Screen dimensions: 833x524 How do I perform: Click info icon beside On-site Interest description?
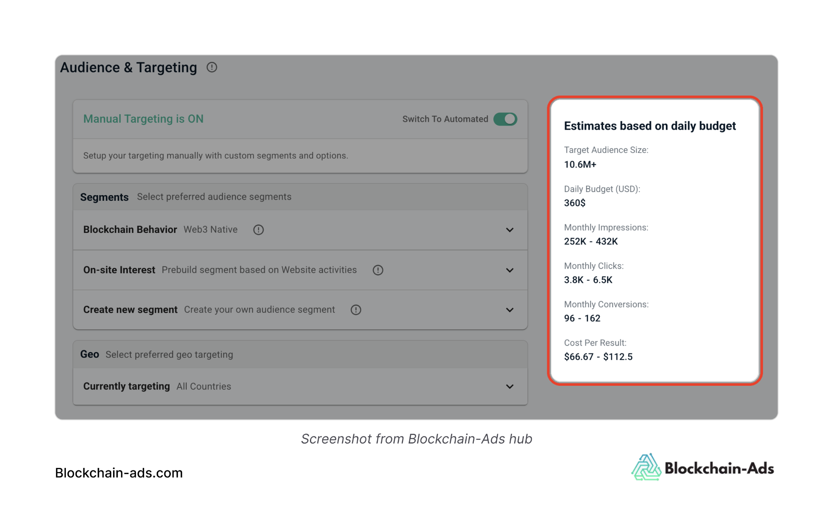tap(378, 270)
